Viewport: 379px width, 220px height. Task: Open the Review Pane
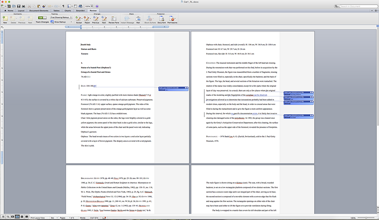[114, 19]
